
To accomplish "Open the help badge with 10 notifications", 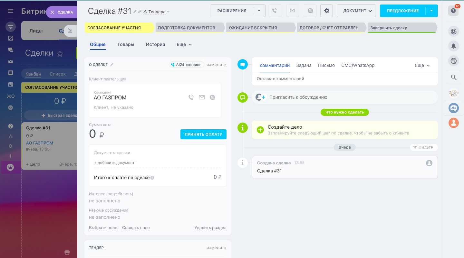I will pyautogui.click(x=453, y=11).
